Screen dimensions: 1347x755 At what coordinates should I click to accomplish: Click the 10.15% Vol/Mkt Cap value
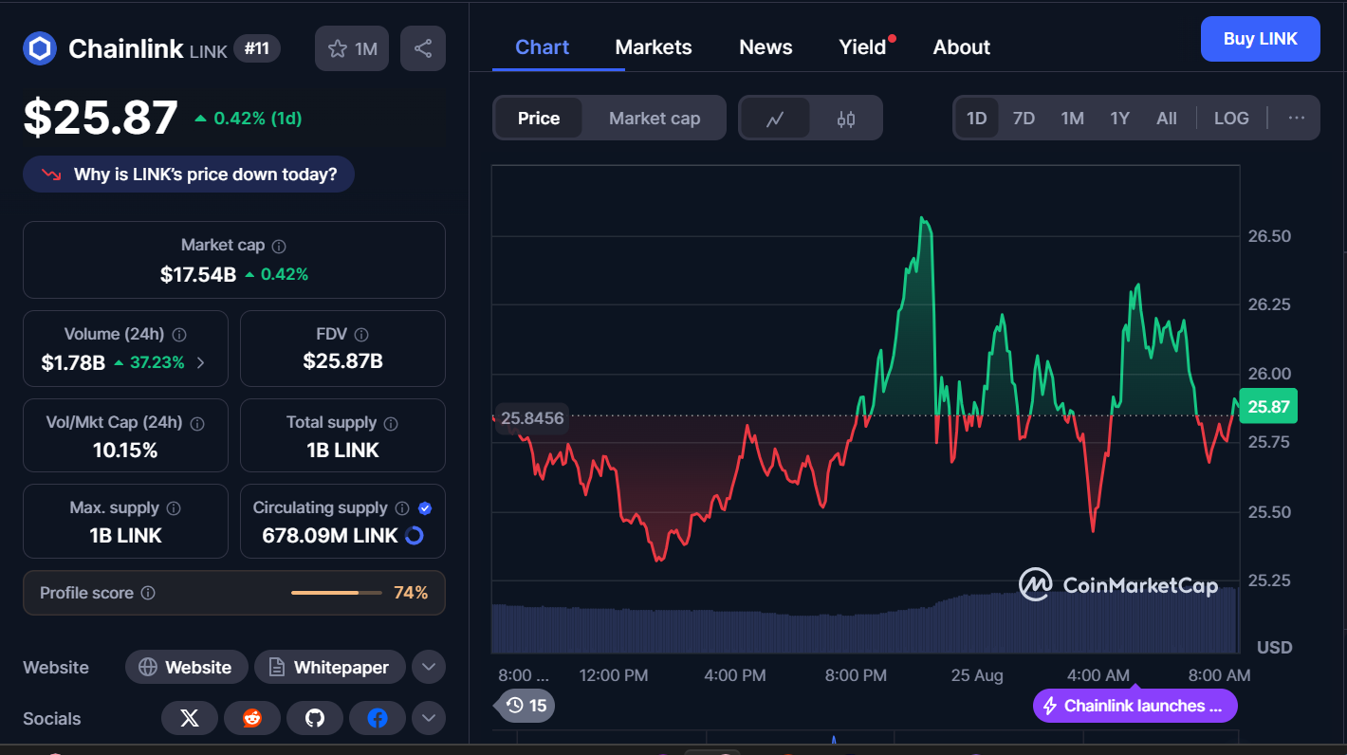[x=125, y=451]
